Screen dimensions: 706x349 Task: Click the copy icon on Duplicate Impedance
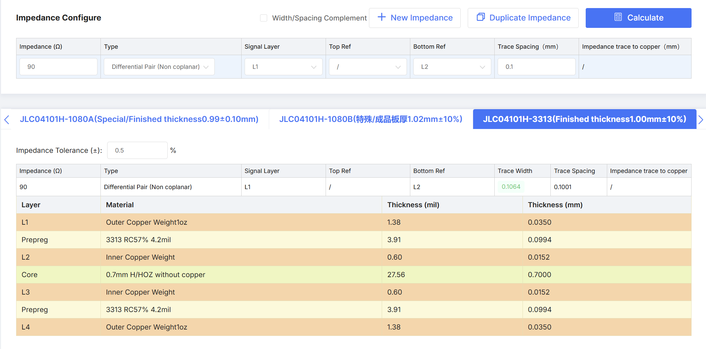click(x=481, y=17)
